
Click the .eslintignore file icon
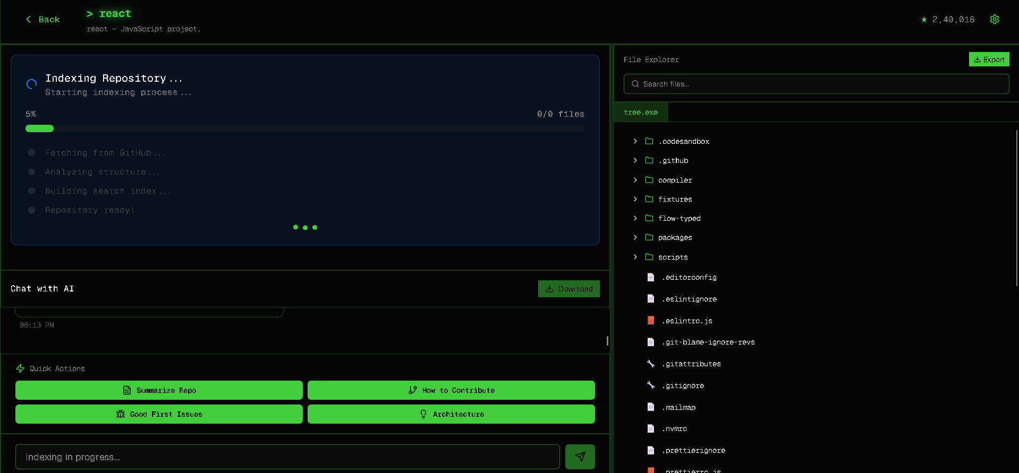(651, 299)
